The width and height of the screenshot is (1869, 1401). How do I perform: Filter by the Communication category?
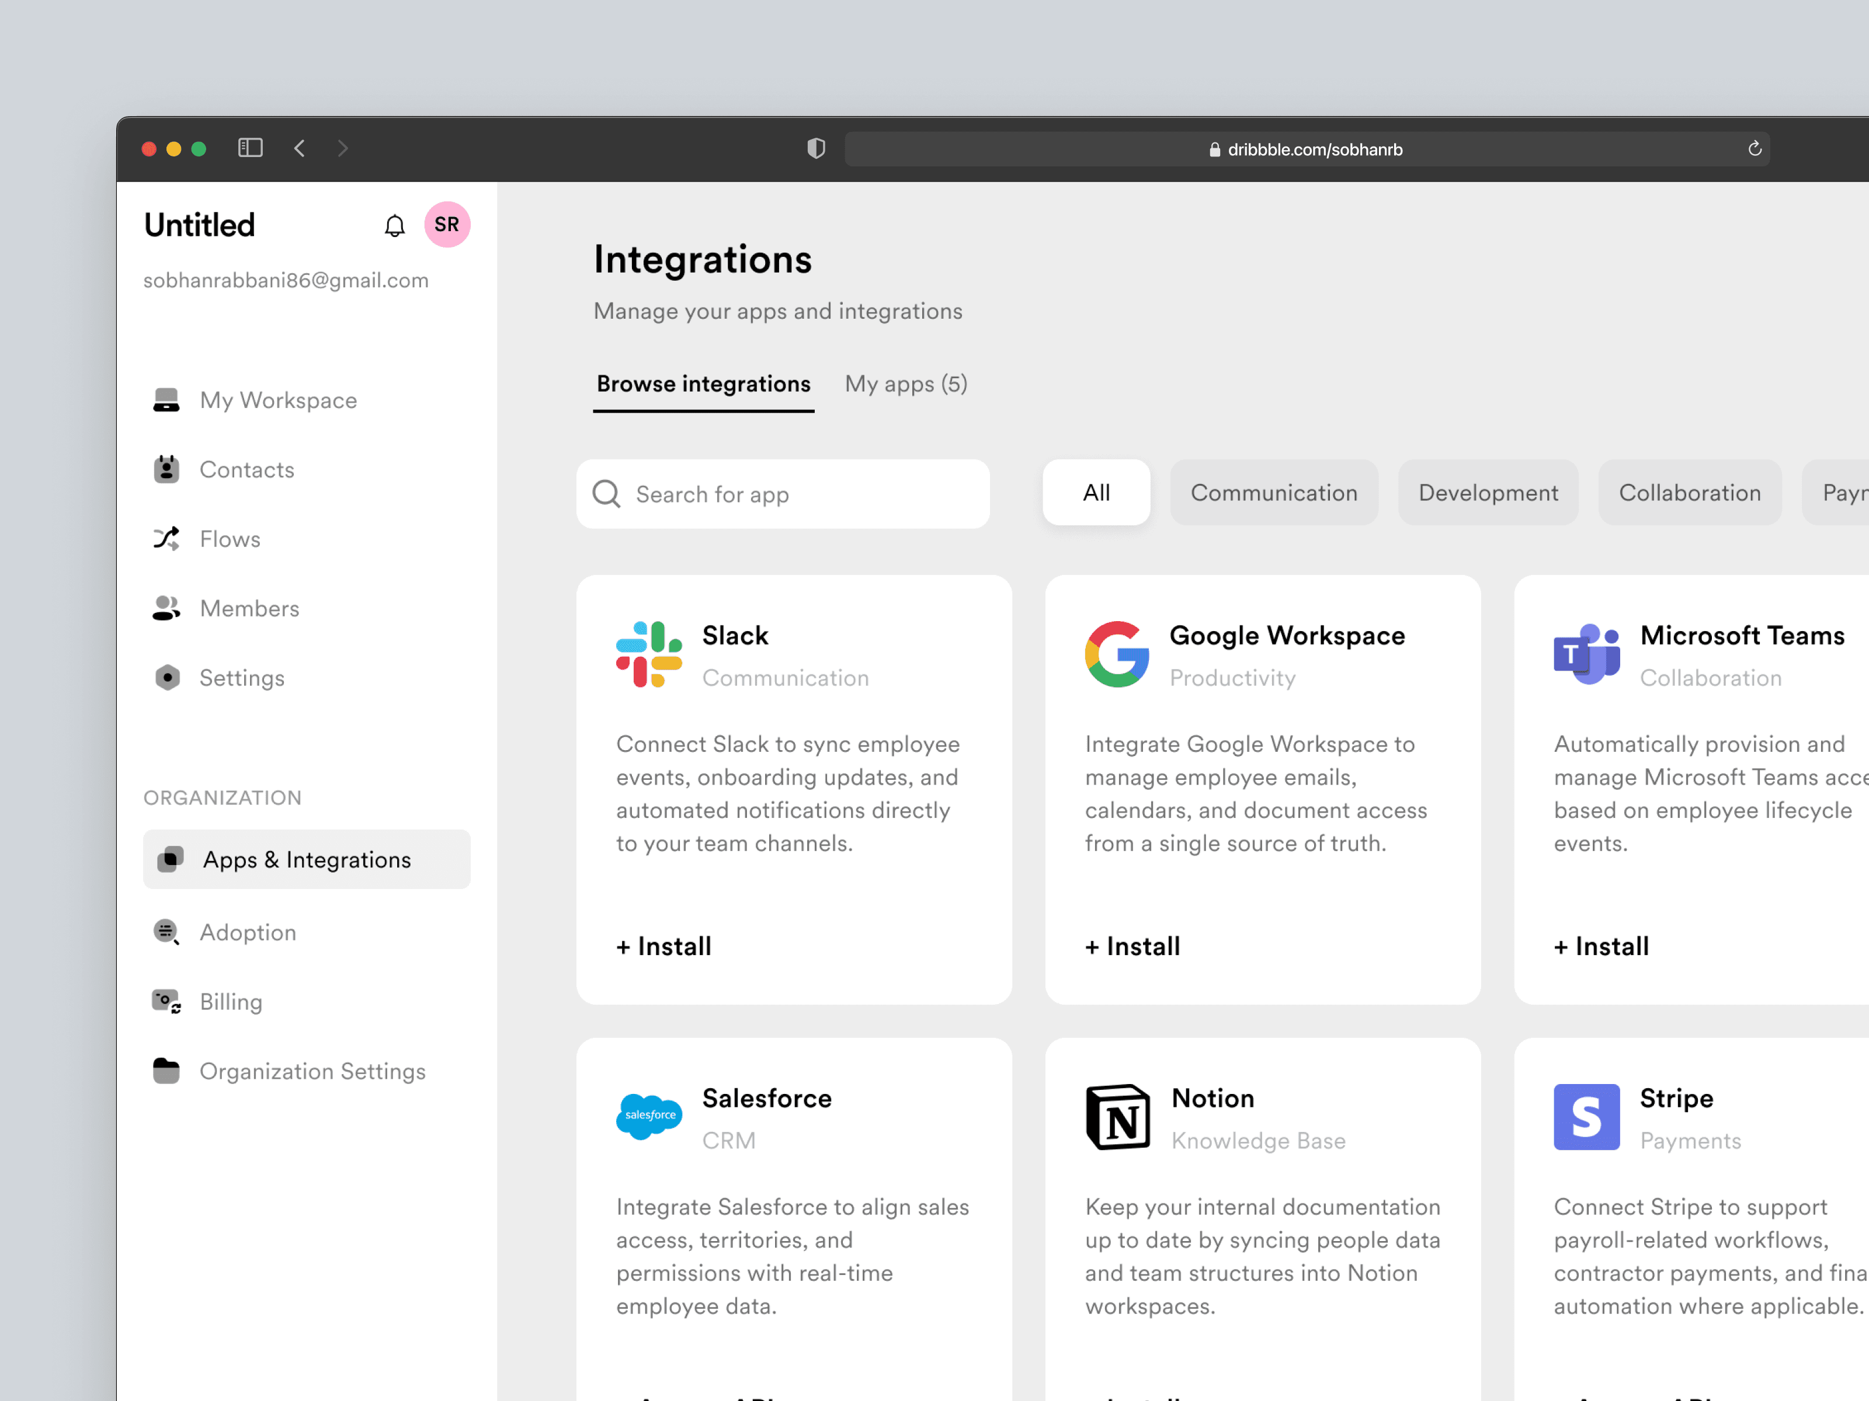[x=1273, y=493]
